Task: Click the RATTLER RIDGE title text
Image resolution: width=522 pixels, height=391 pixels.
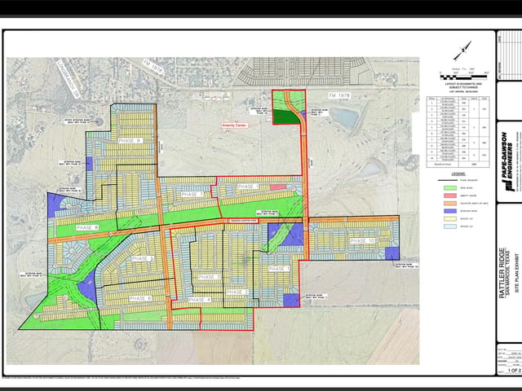Action: pyautogui.click(x=502, y=273)
